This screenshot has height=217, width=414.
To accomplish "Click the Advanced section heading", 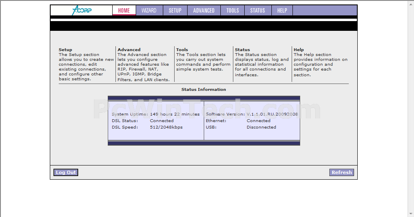I will [x=129, y=50].
